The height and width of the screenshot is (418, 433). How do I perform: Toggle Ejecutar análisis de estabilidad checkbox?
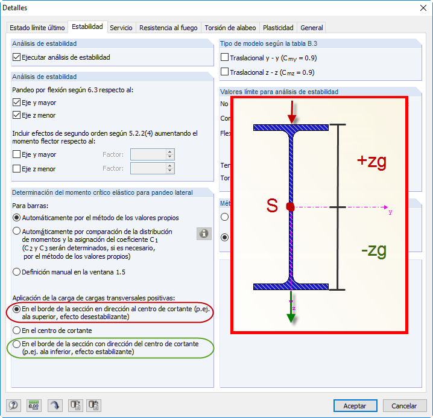tap(16, 57)
